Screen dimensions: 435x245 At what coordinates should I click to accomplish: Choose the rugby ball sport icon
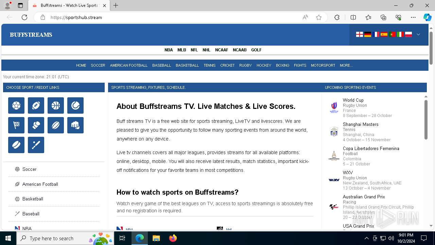point(56,125)
